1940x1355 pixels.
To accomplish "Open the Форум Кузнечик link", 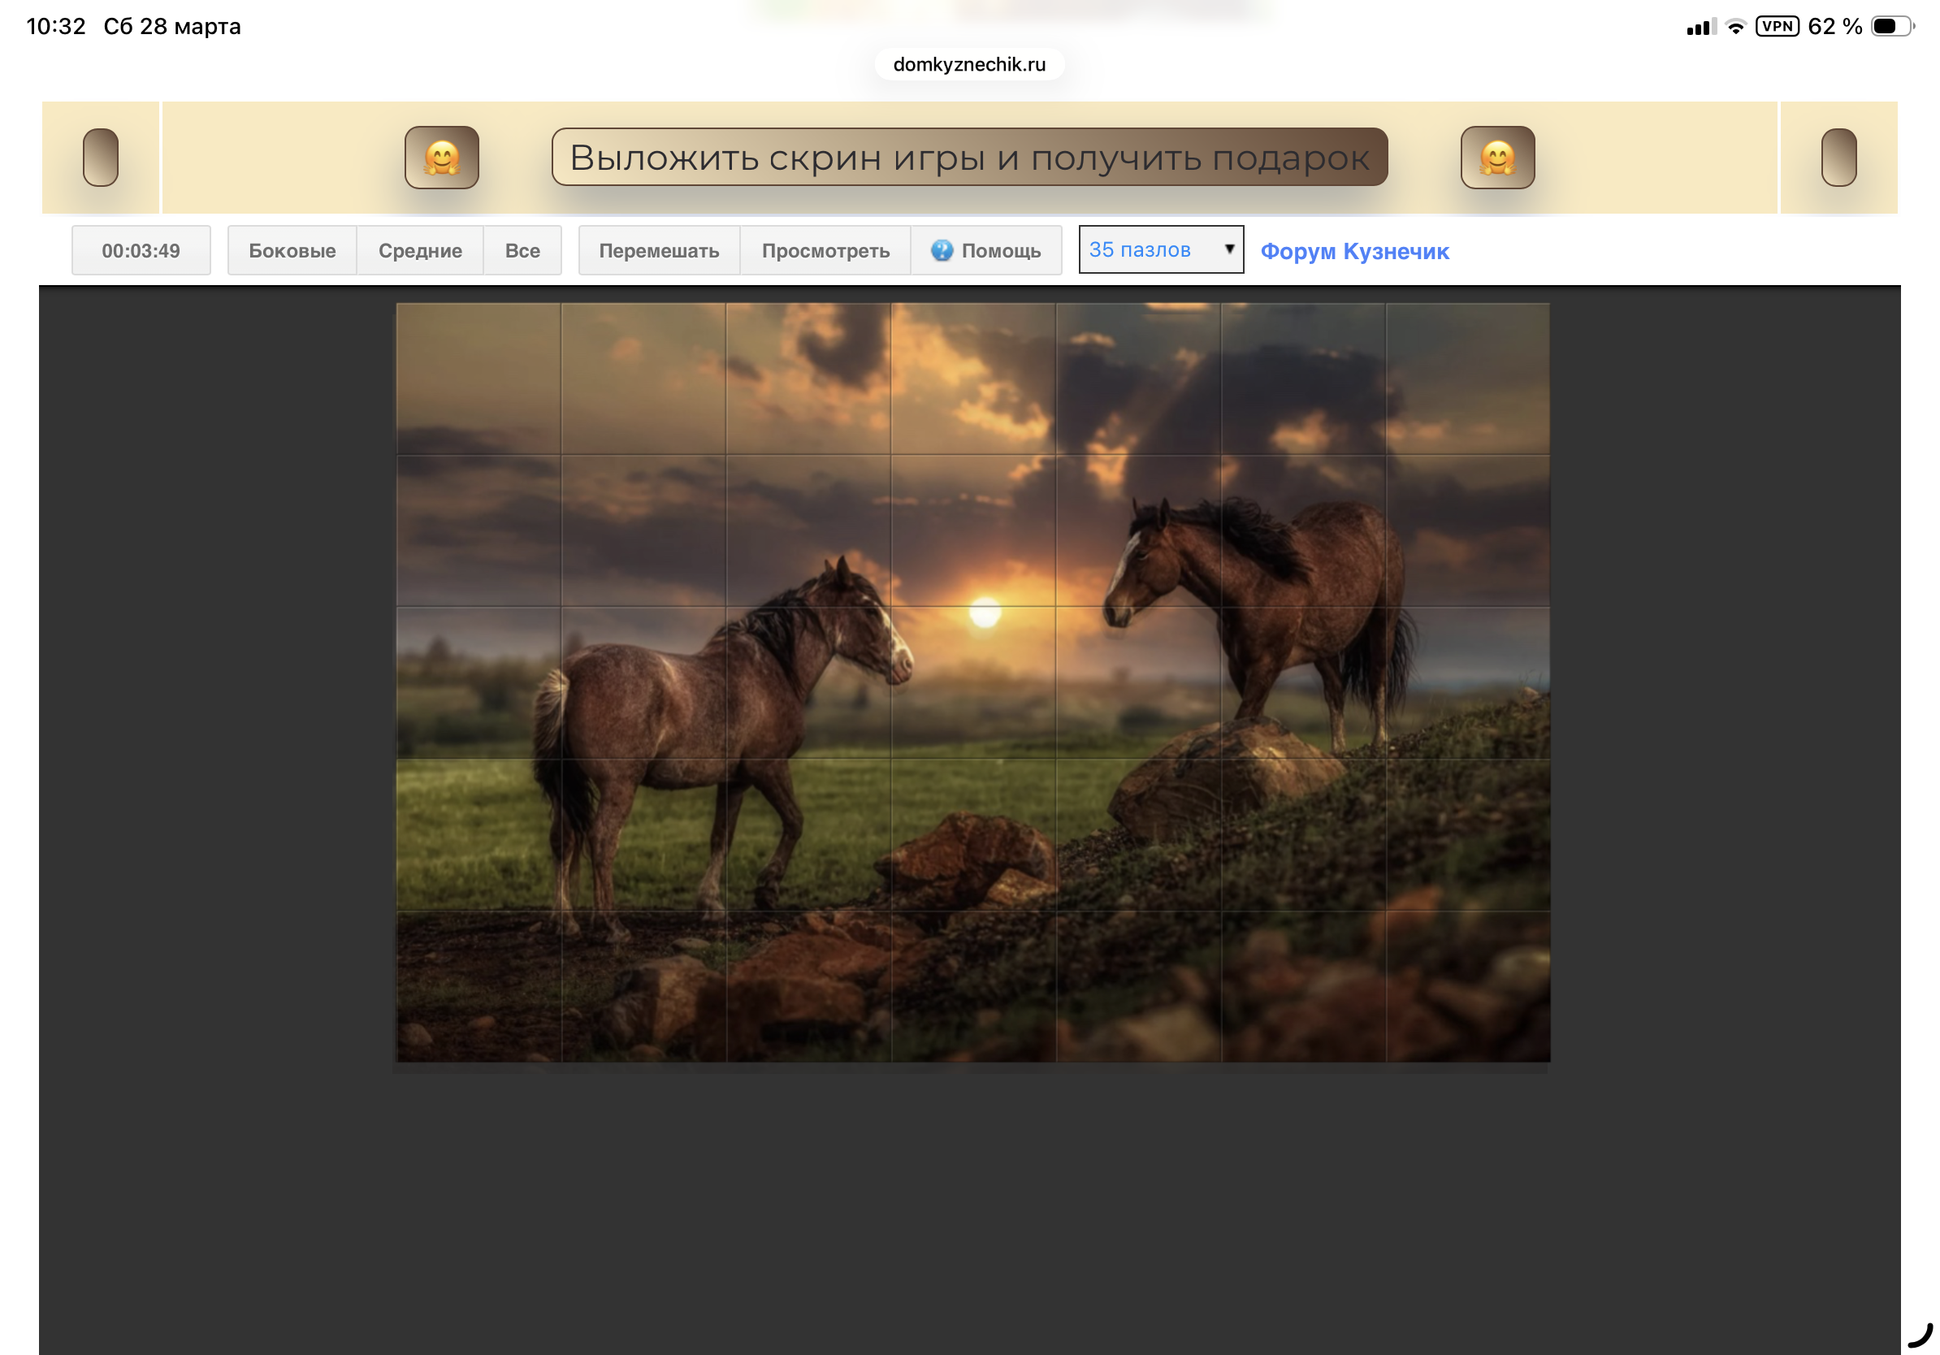I will 1353,251.
